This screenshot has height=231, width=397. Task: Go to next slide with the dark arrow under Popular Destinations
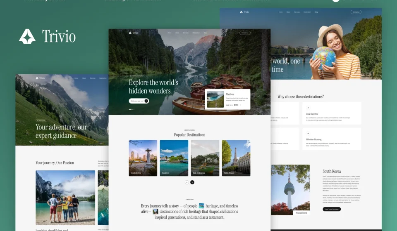coord(192,182)
